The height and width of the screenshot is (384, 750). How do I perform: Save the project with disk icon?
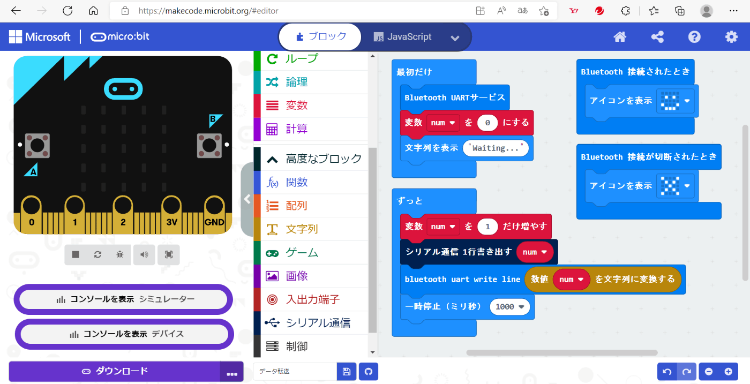click(346, 372)
